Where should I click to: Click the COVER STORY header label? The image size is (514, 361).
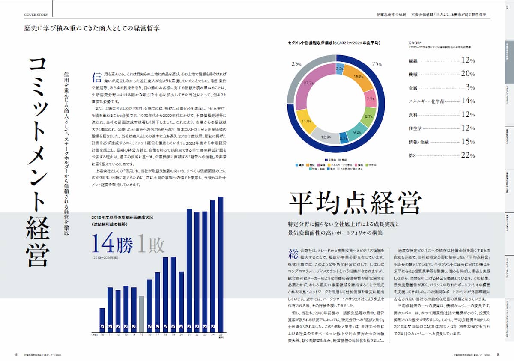point(36,14)
